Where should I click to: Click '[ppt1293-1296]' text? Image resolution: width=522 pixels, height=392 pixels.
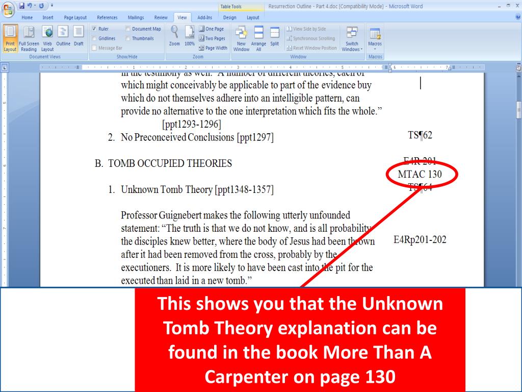click(192, 125)
